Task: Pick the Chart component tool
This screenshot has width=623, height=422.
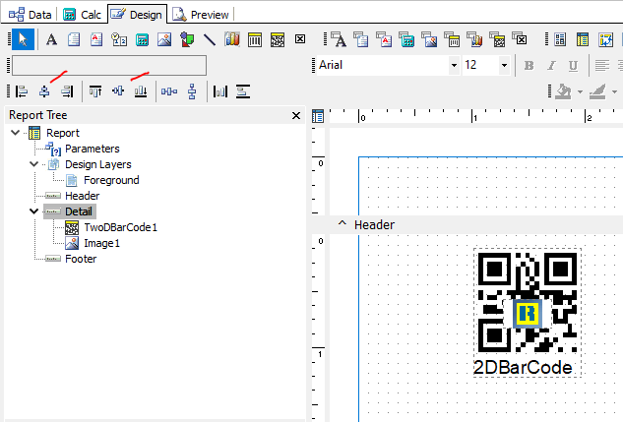Action: coord(232,39)
